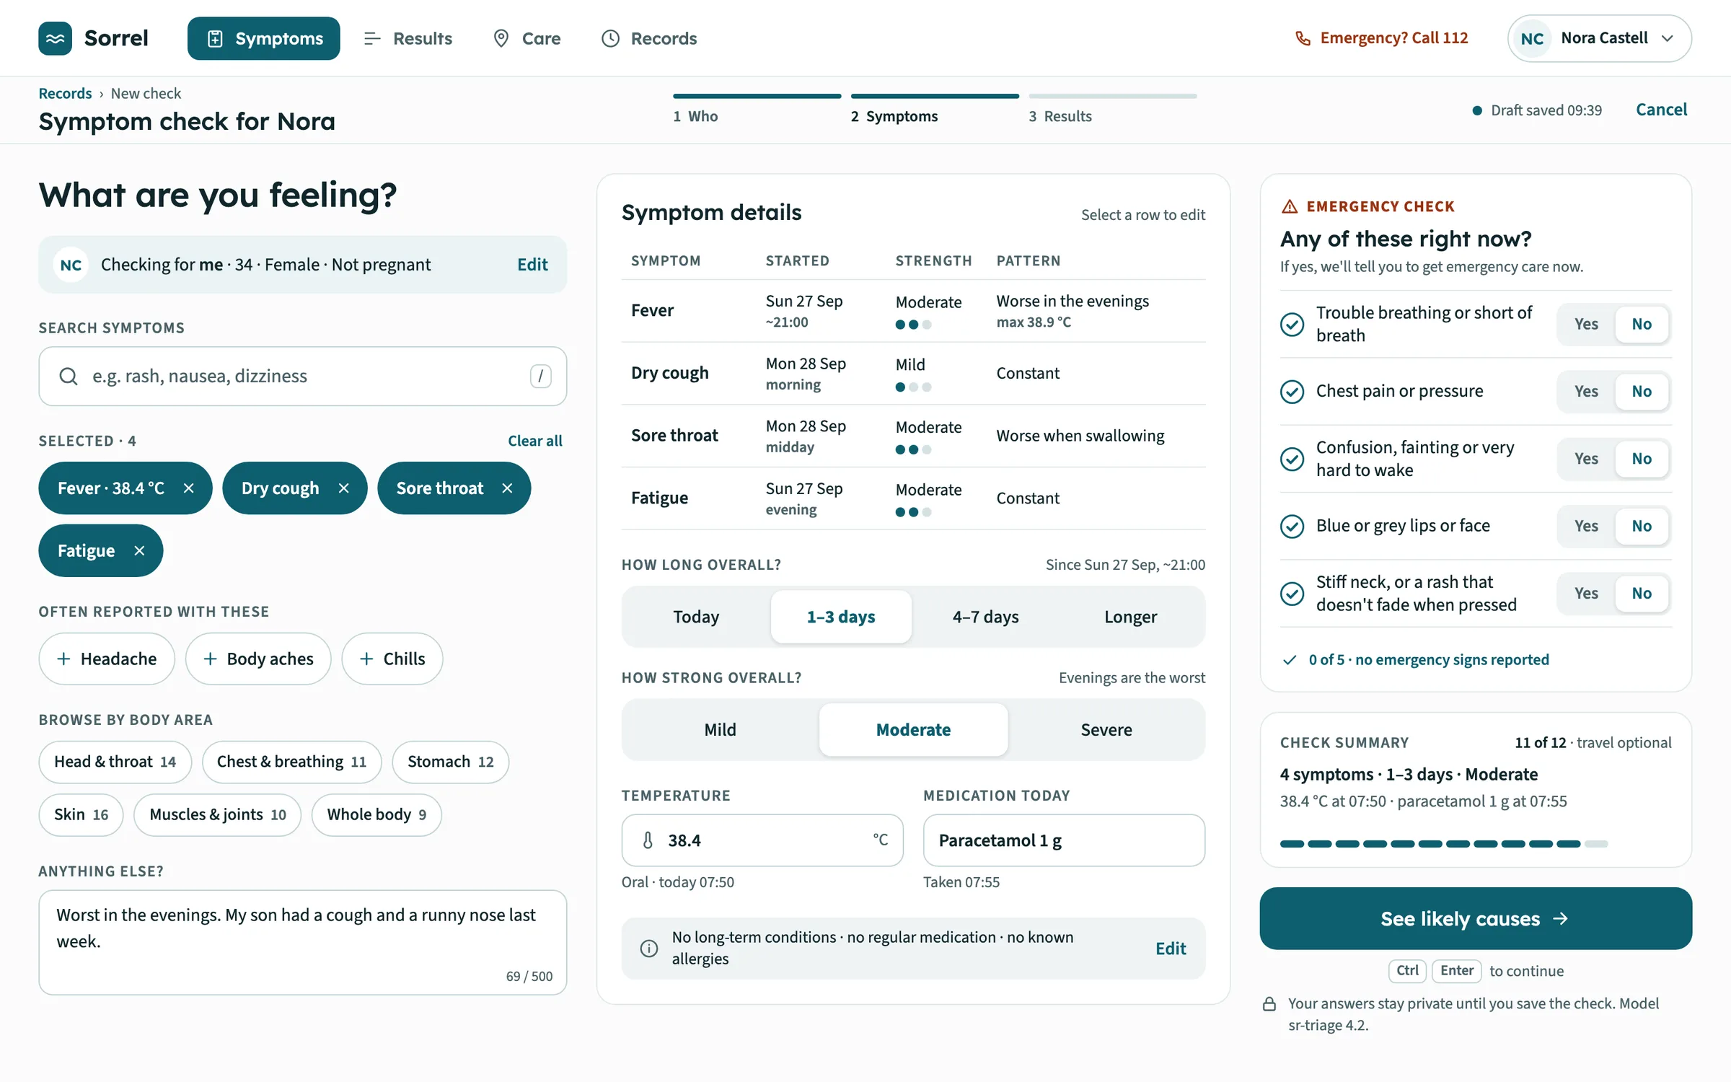Remove the Dry cough chip
The height and width of the screenshot is (1082, 1731).
344,488
